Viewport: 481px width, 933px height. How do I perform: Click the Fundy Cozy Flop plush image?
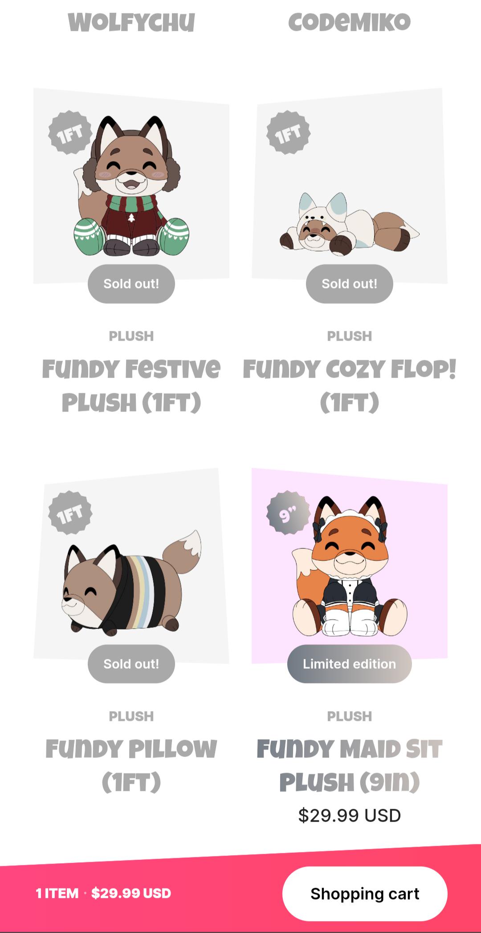[x=350, y=186]
